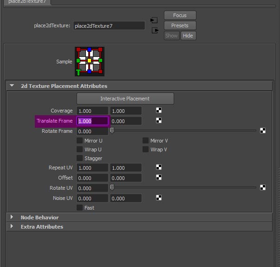The height and width of the screenshot is (267, 280).
Task: Enable the Mirror V checkbox
Action: point(145,141)
